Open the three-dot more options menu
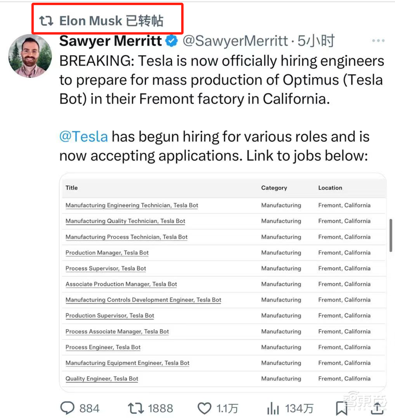 click(378, 41)
